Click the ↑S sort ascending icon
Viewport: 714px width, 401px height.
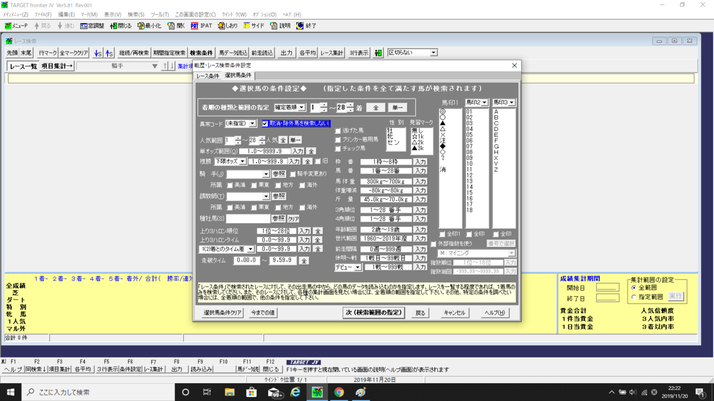coord(109,53)
